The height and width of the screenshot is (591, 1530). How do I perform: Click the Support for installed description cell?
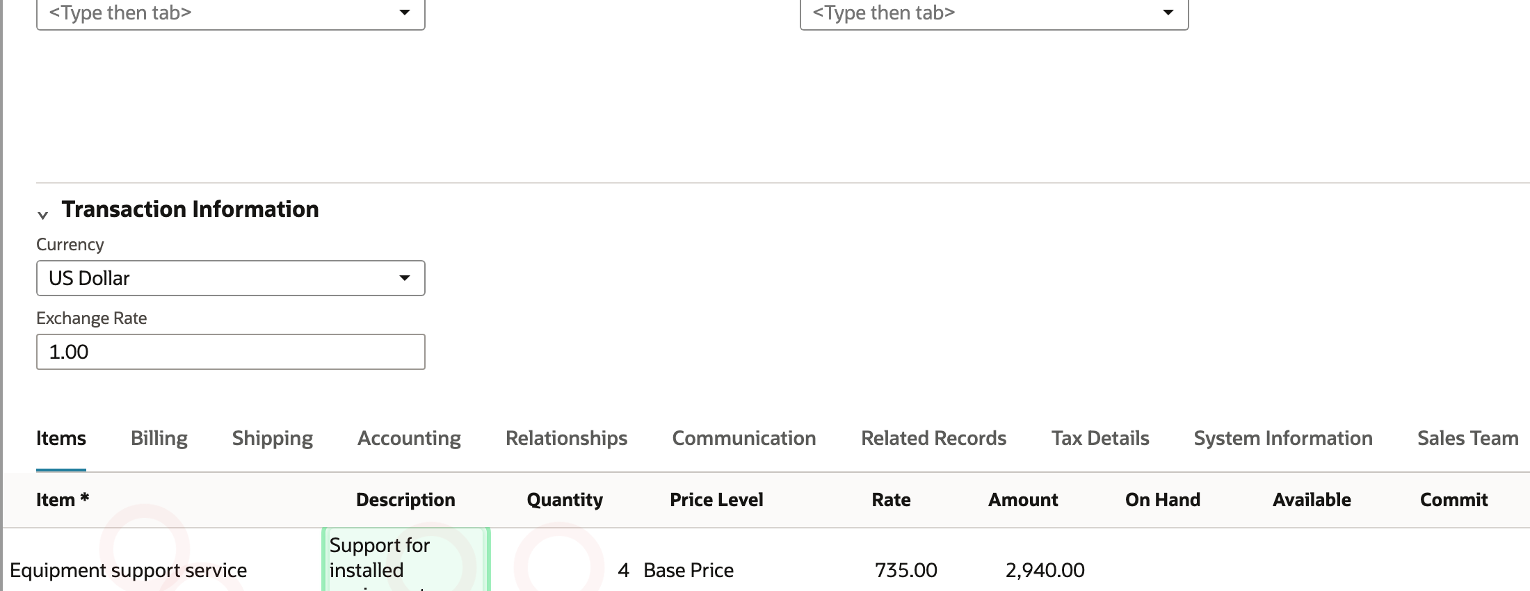[406, 560]
